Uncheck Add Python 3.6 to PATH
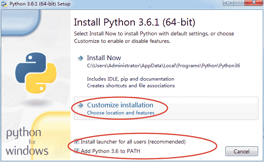 click(x=77, y=151)
